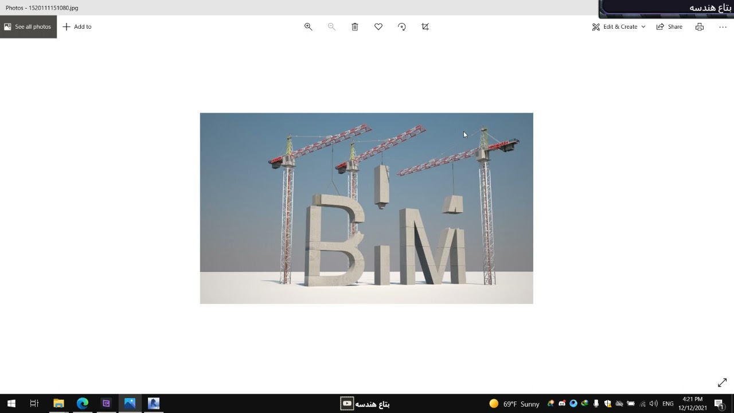
Task: Open the notification center icon
Action: coord(719,404)
